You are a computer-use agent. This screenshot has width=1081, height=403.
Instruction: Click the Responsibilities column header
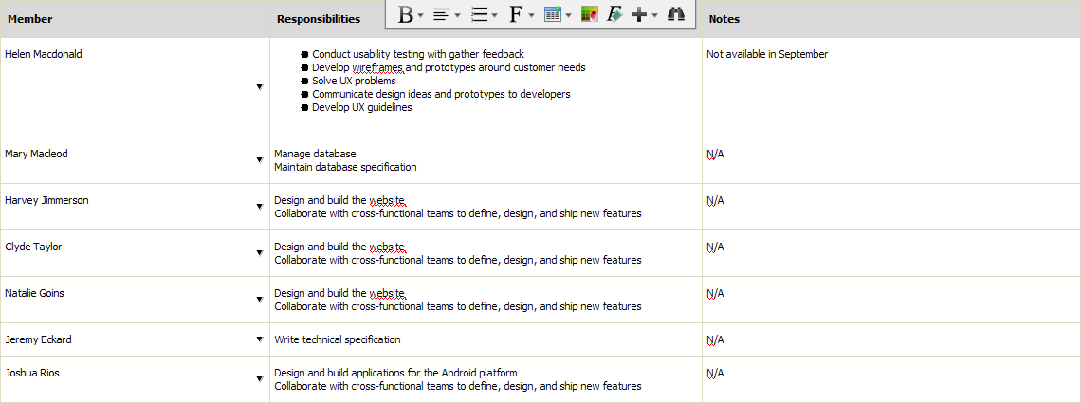coord(319,19)
